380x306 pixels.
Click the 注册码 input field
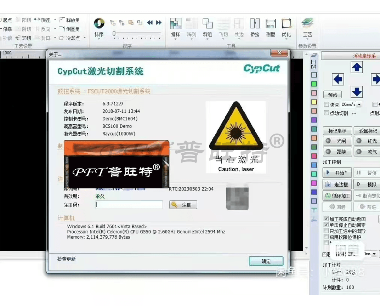129,205
